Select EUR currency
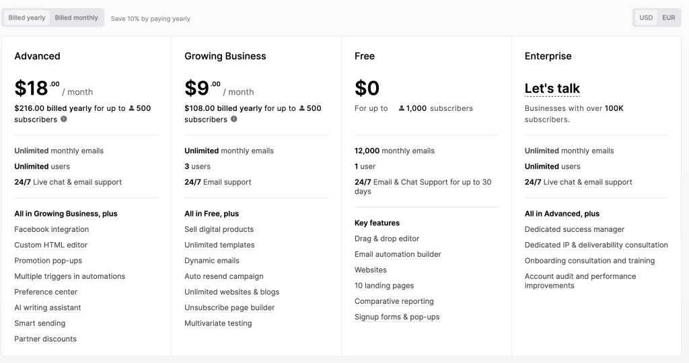Screen dimensions: 689x363 click(668, 17)
